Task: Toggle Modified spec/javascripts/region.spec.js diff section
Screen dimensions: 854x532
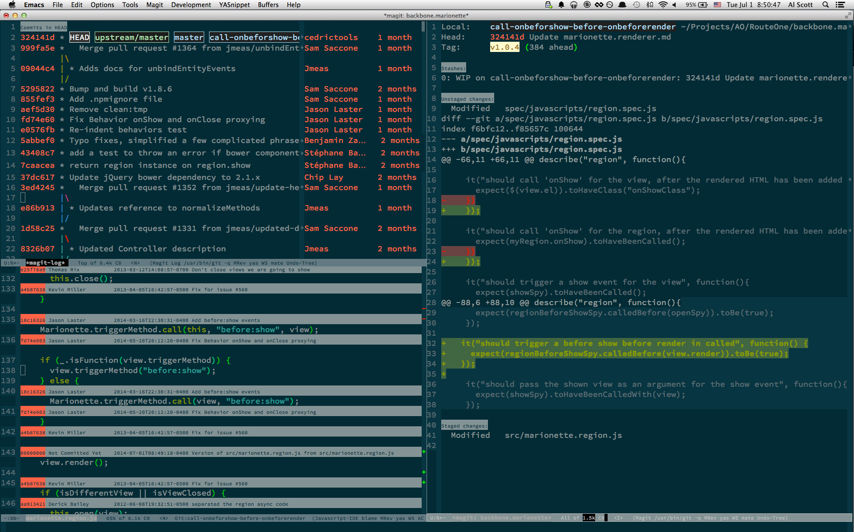Action: click(553, 109)
